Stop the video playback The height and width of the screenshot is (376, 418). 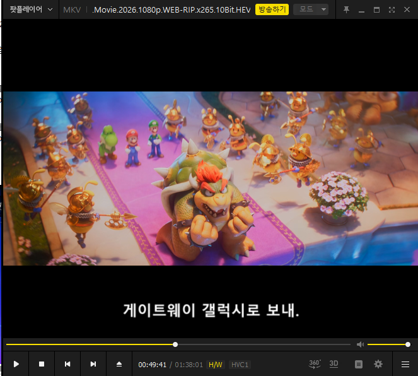point(42,364)
